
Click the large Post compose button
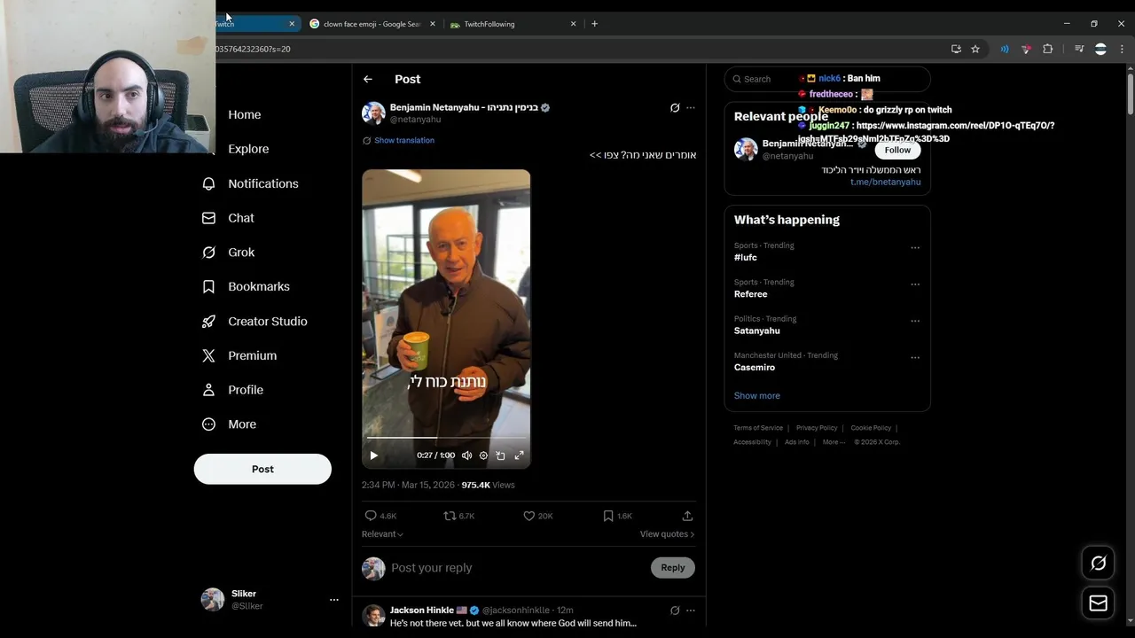click(262, 469)
